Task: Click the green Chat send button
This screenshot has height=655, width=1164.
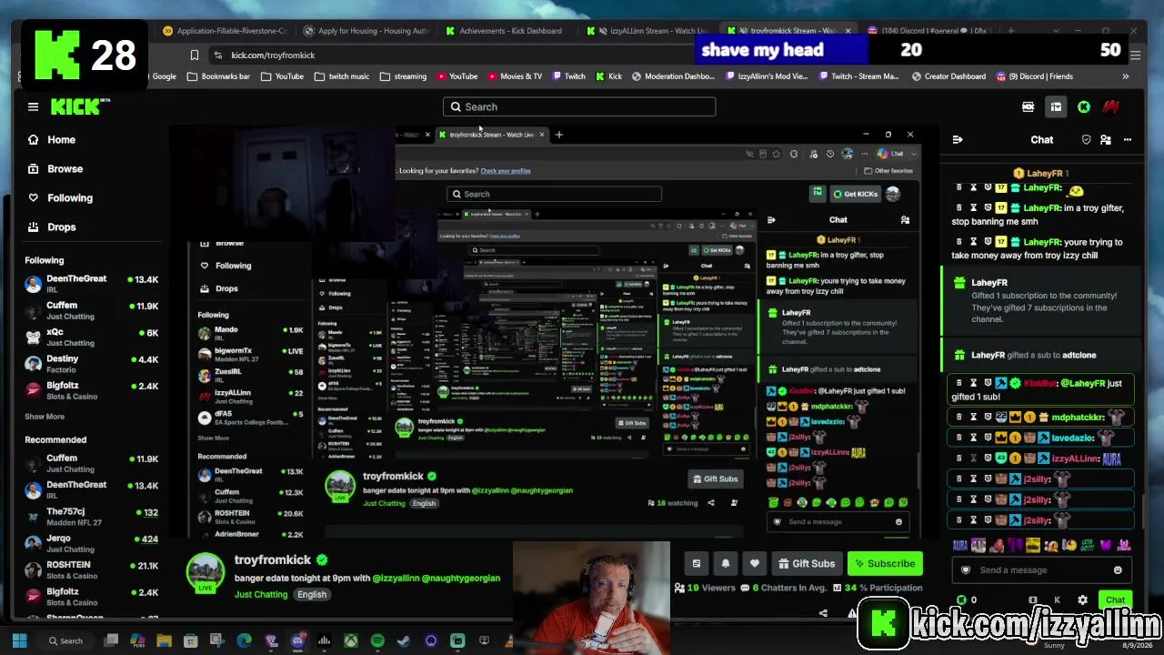Action: (1115, 600)
